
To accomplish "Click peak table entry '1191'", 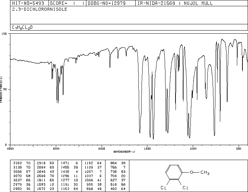I will pyautogui.click(x=65, y=184).
